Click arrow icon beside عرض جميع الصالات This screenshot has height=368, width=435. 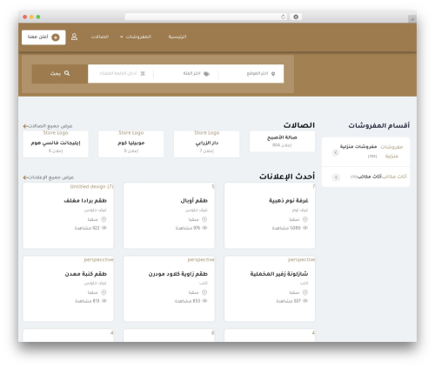click(25, 126)
